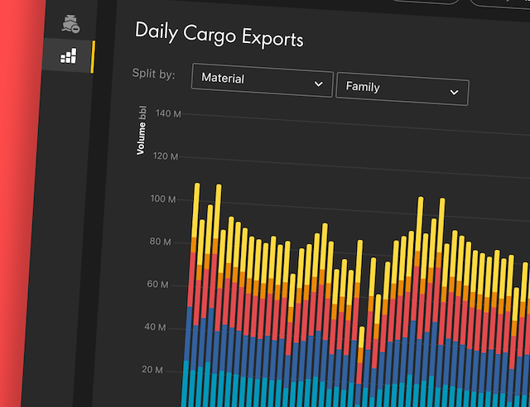Open the Material split-by dropdown
The image size is (530, 407).
pos(263,80)
